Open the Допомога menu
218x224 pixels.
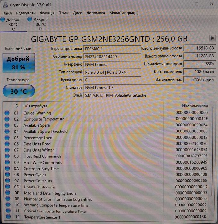tap(96, 13)
